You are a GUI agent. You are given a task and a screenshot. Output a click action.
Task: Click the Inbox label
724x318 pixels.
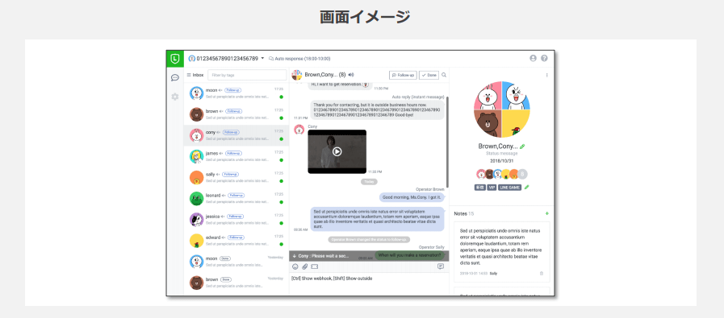pyautogui.click(x=198, y=75)
